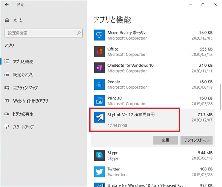Click the 188 KB size value
Image resolution: width=222 pixels, height=187 pixels.
point(206,169)
